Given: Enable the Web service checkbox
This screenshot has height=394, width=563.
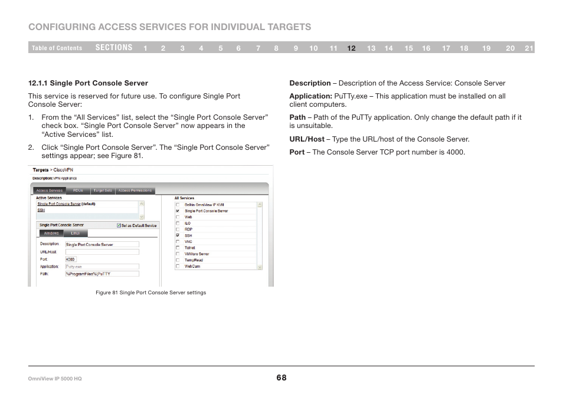Looking at the screenshot, I should click(x=178, y=217).
